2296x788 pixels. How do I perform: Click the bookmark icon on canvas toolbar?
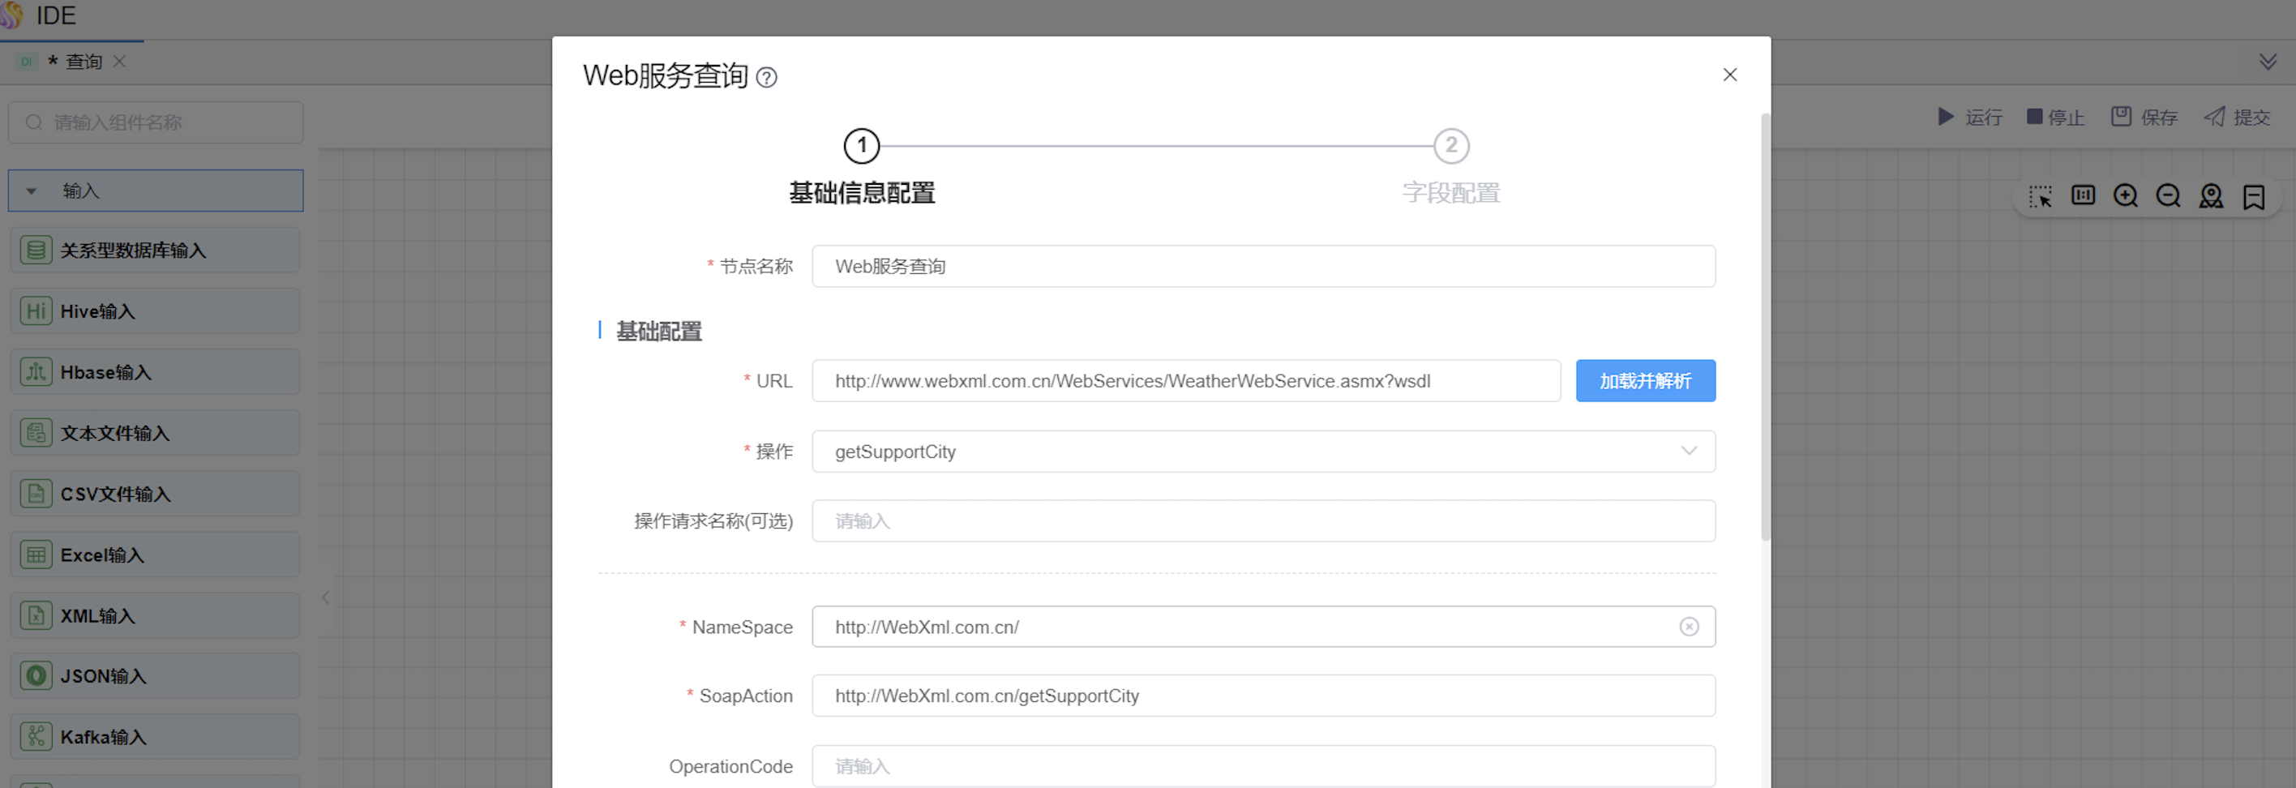pyautogui.click(x=2254, y=197)
